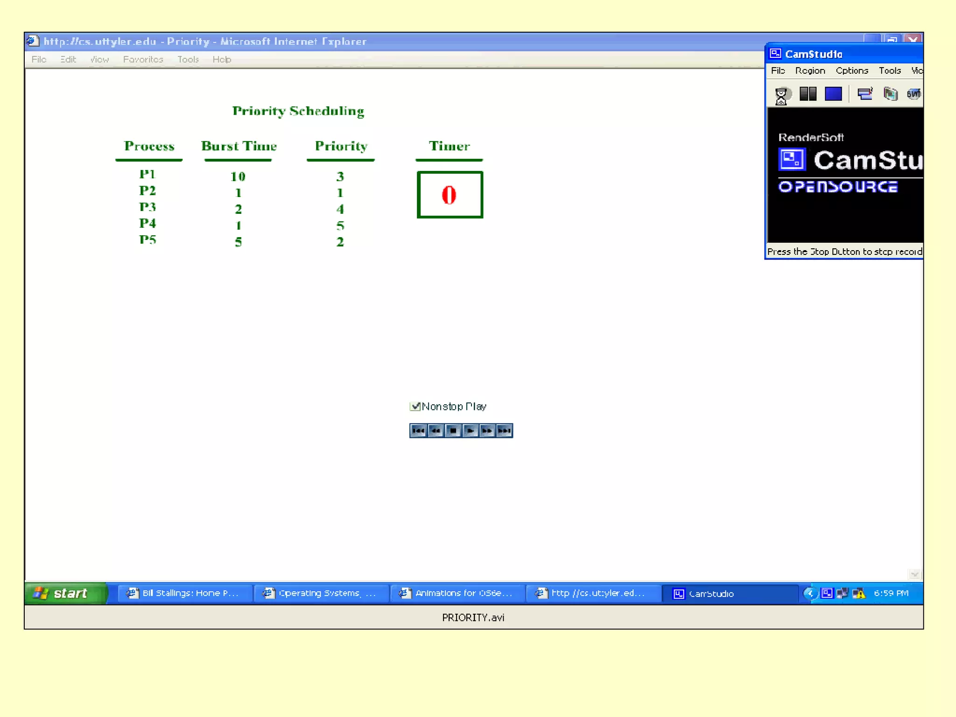Screen dimensions: 956x717
Task: Open the Region menu in CamStudio
Action: point(810,70)
